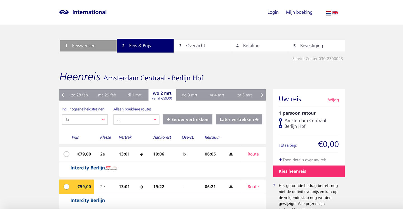Switch language using the Dutch flag
Viewport: 403px width, 209px height.
[329, 13]
